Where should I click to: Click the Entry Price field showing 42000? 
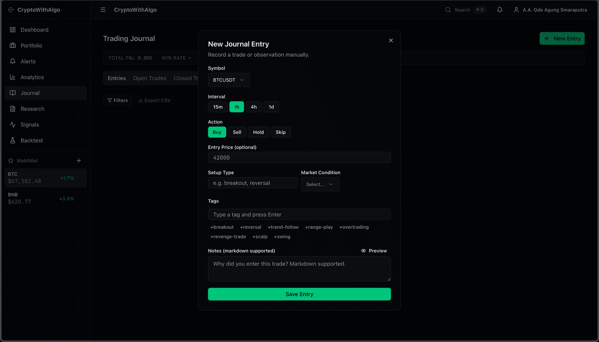299,157
